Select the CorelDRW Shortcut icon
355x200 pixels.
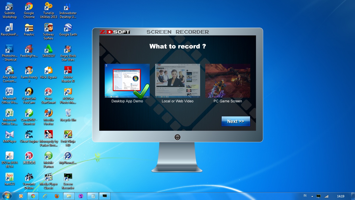[x=29, y=117]
